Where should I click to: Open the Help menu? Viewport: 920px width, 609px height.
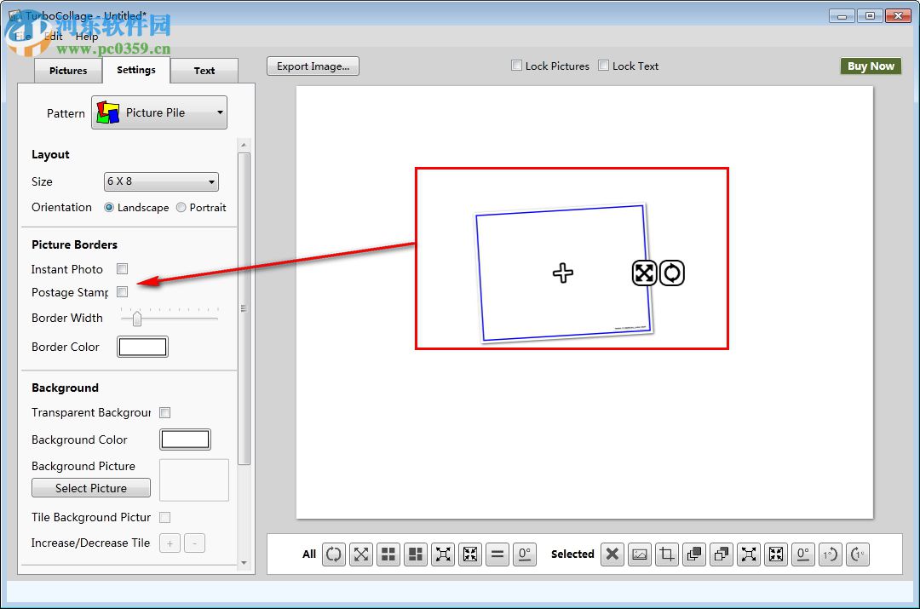click(87, 37)
